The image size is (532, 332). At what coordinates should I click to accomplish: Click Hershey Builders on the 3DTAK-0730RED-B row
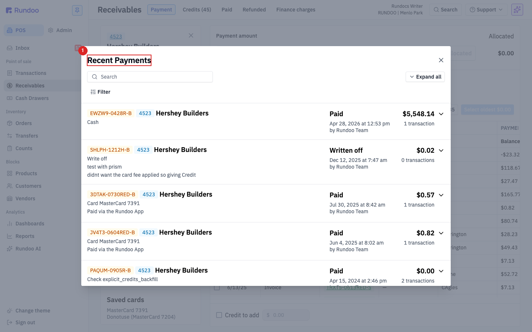[x=186, y=194]
